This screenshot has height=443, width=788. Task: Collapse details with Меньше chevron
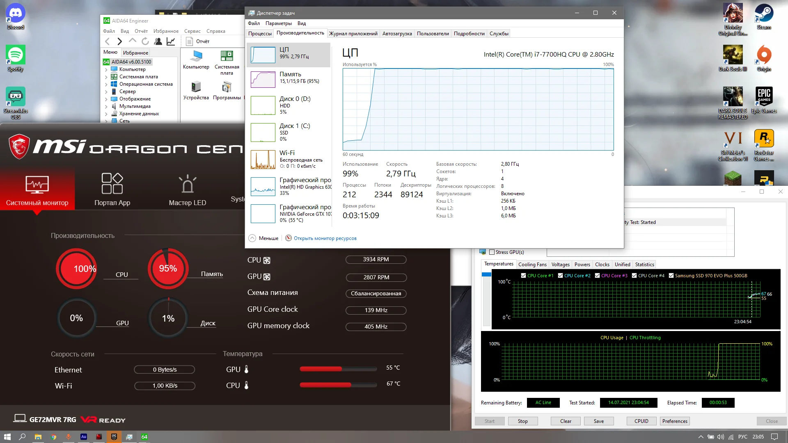[x=252, y=238]
